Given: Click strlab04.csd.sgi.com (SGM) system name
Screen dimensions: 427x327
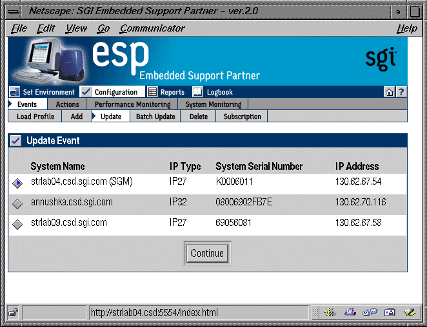Looking at the screenshot, I should 82,182.
